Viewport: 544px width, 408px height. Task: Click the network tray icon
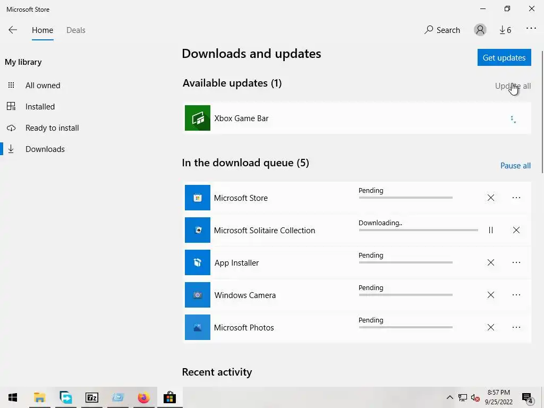(463, 397)
